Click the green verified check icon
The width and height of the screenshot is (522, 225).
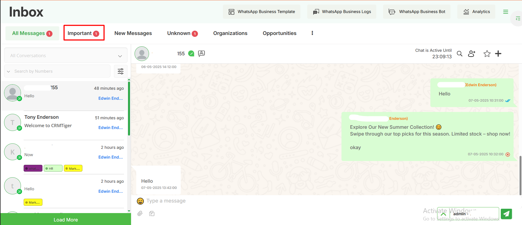191,53
